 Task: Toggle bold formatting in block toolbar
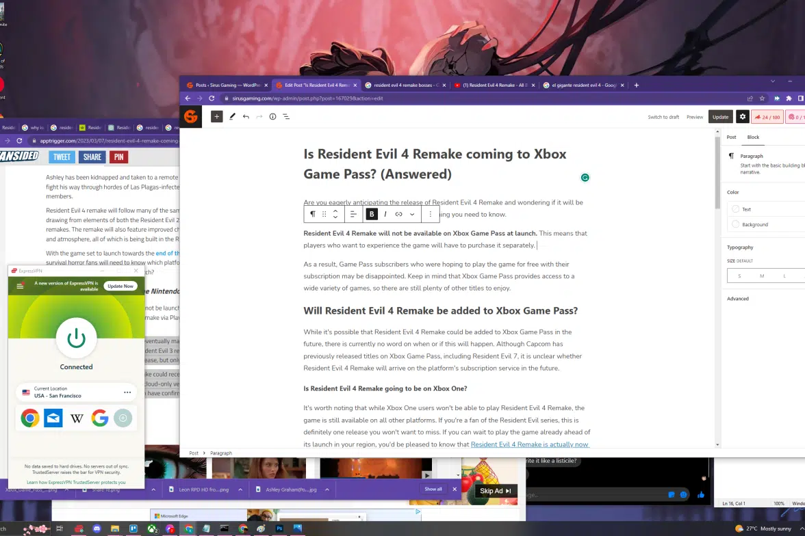(372, 214)
